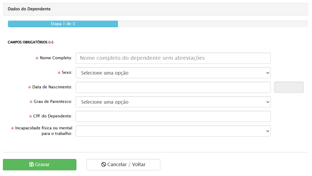Click the red asterisk beside Nome Completo
This screenshot has height=176, width=312.
37,58
